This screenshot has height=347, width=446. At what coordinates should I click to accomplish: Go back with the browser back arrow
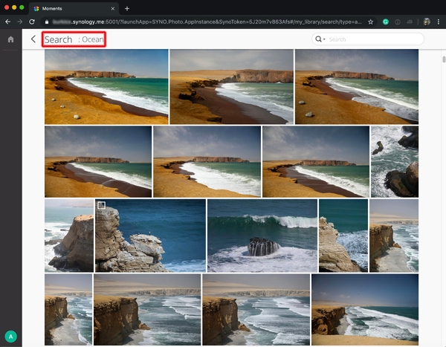click(x=7, y=22)
